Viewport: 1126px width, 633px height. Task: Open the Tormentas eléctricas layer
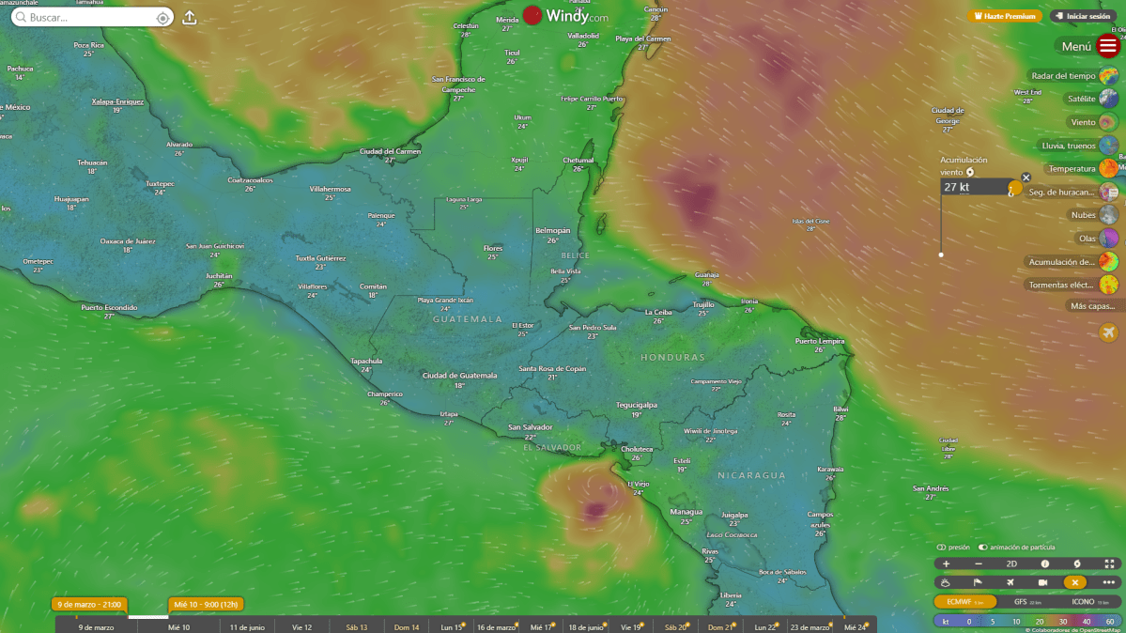pyautogui.click(x=1072, y=285)
